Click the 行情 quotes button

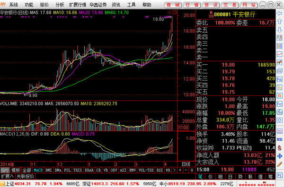tap(192, 5)
